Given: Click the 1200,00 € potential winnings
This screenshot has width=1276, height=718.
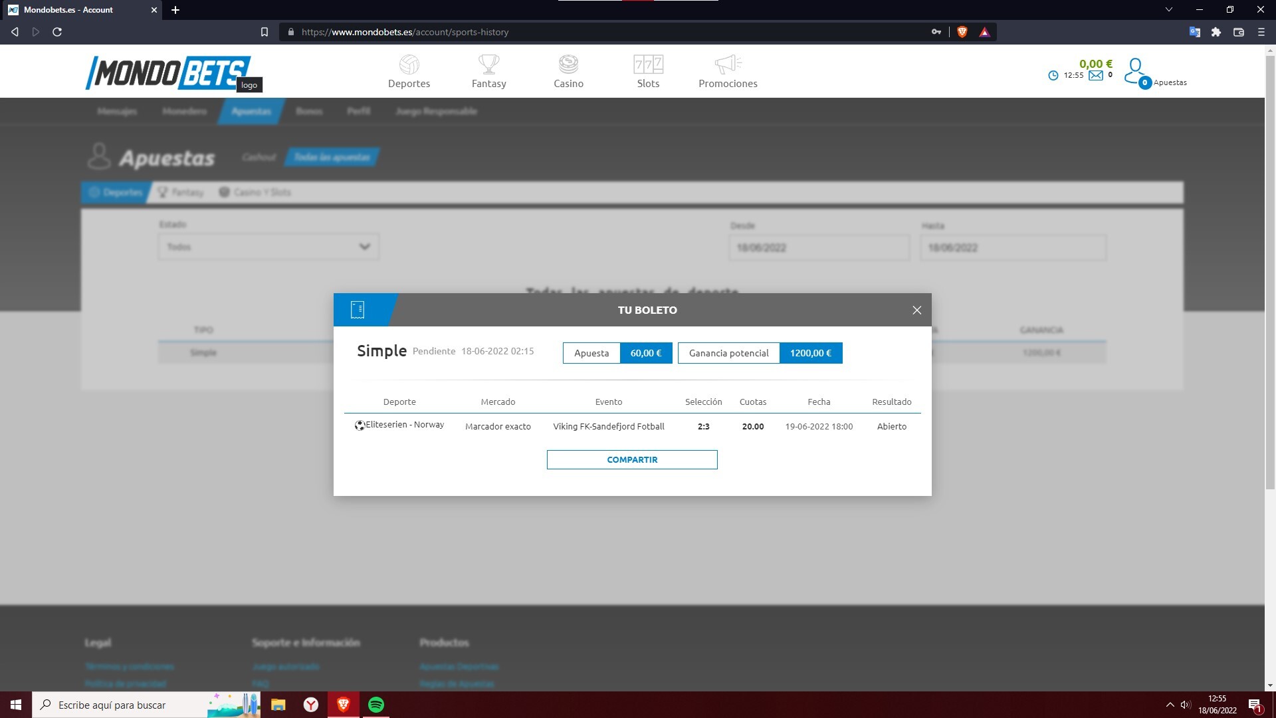Looking at the screenshot, I should tap(811, 353).
